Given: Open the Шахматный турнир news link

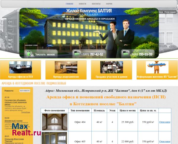Looking at the screenshot, I should tap(14, 121).
